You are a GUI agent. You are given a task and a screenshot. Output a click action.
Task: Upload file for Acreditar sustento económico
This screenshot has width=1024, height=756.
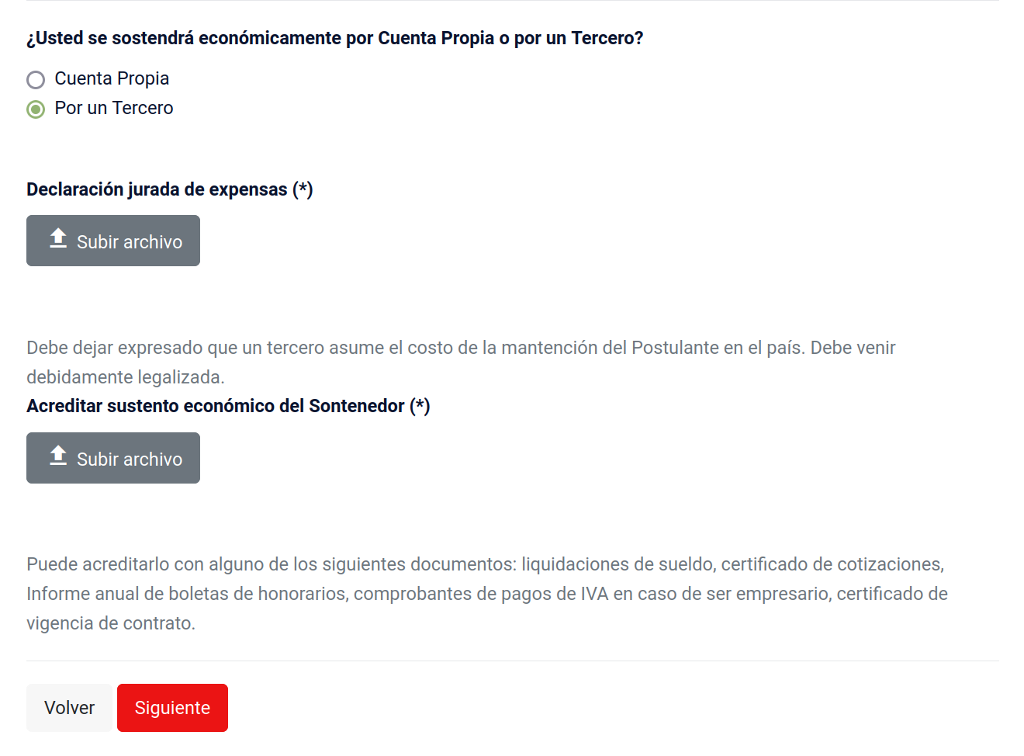click(x=113, y=459)
